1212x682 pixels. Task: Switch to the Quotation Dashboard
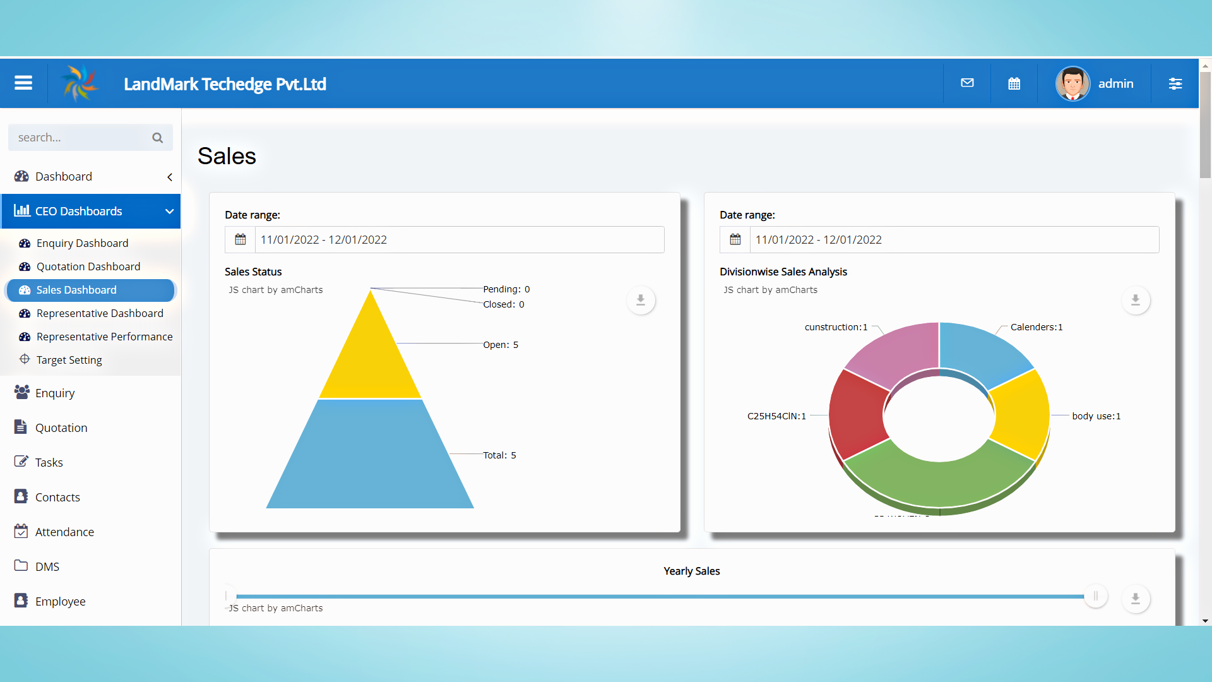tap(88, 266)
